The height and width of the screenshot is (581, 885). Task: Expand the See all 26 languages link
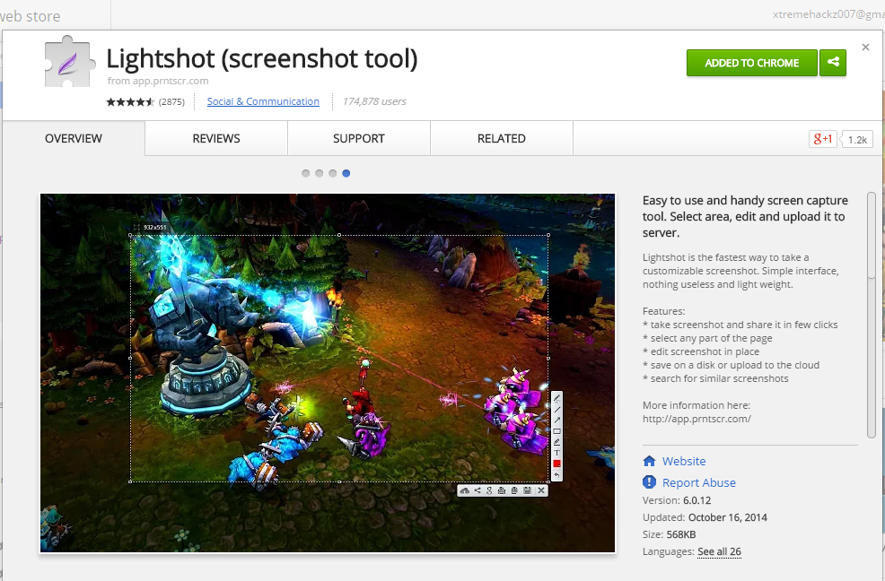719,551
